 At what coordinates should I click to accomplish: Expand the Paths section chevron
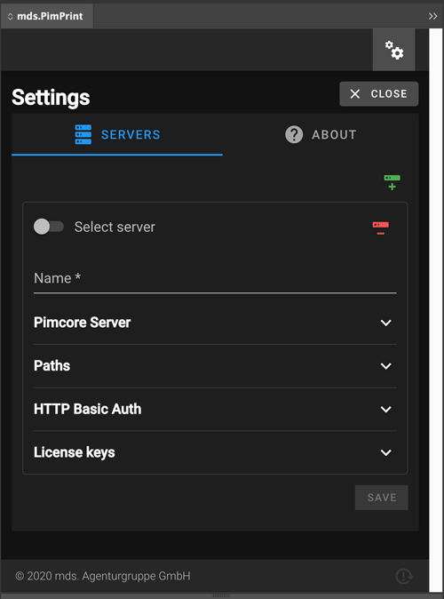point(386,366)
